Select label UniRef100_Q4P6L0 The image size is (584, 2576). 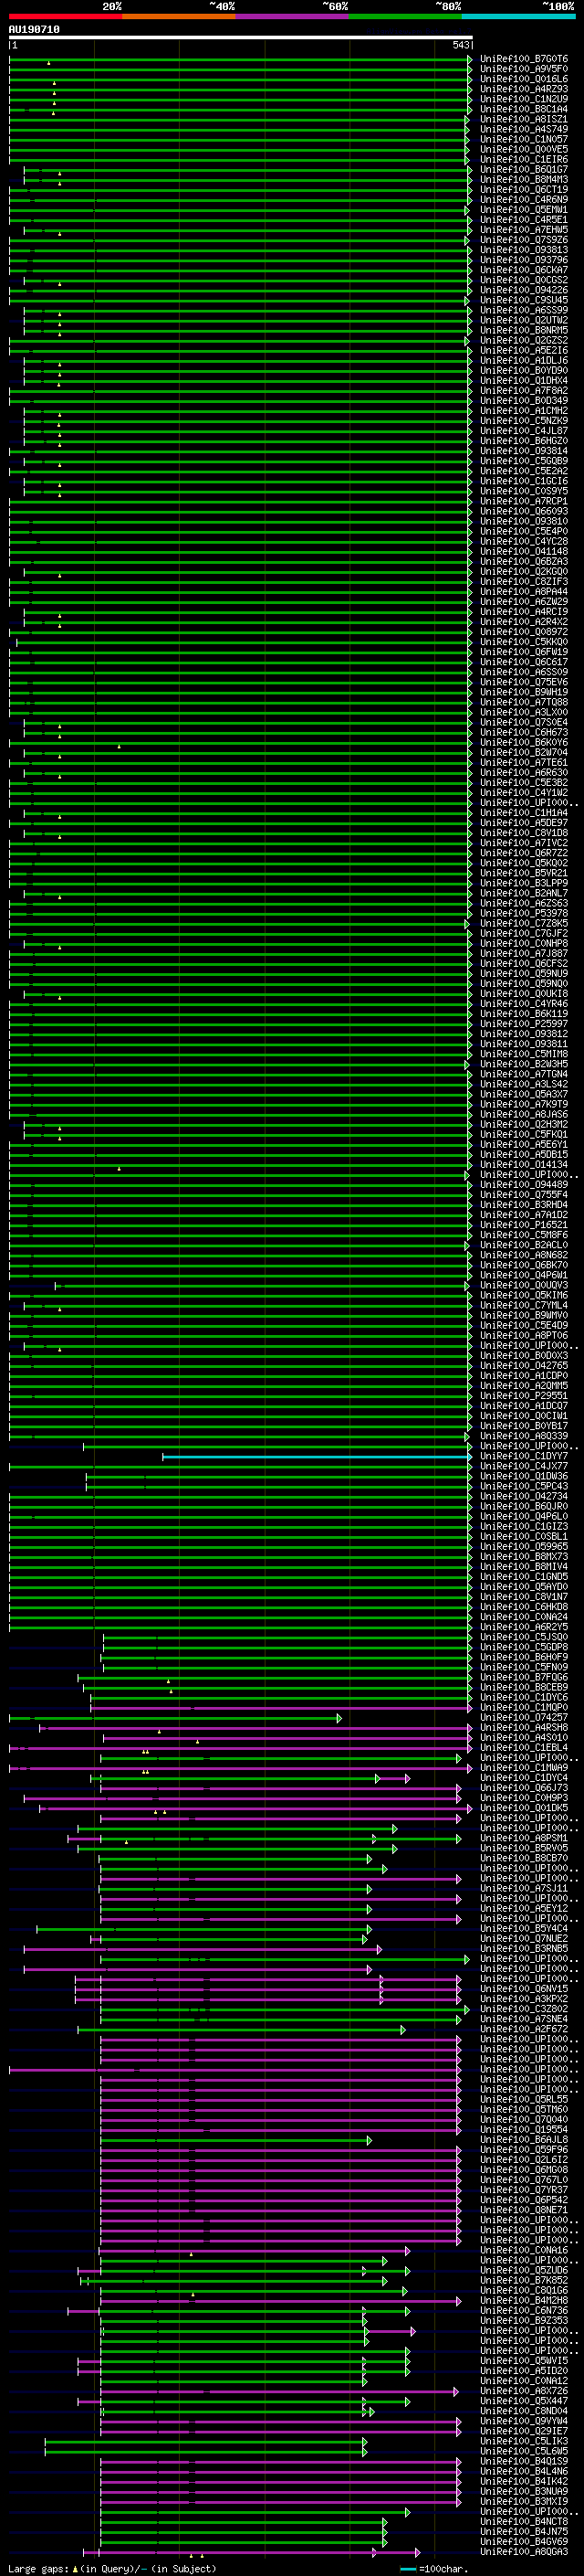pyautogui.click(x=524, y=1517)
